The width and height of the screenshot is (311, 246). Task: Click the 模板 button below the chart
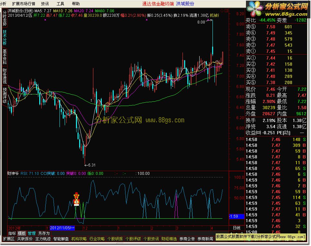pos(22,233)
